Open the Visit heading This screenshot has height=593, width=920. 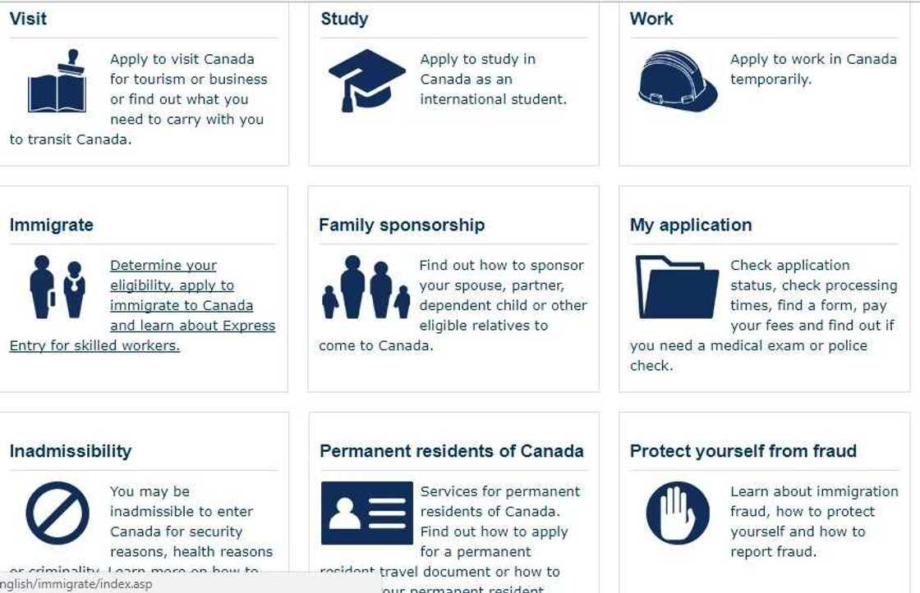click(28, 19)
